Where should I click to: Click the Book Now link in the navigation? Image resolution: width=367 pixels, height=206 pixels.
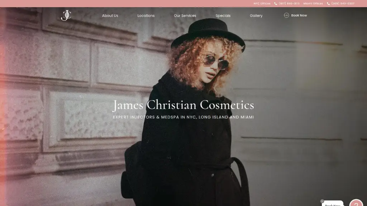[x=299, y=15]
